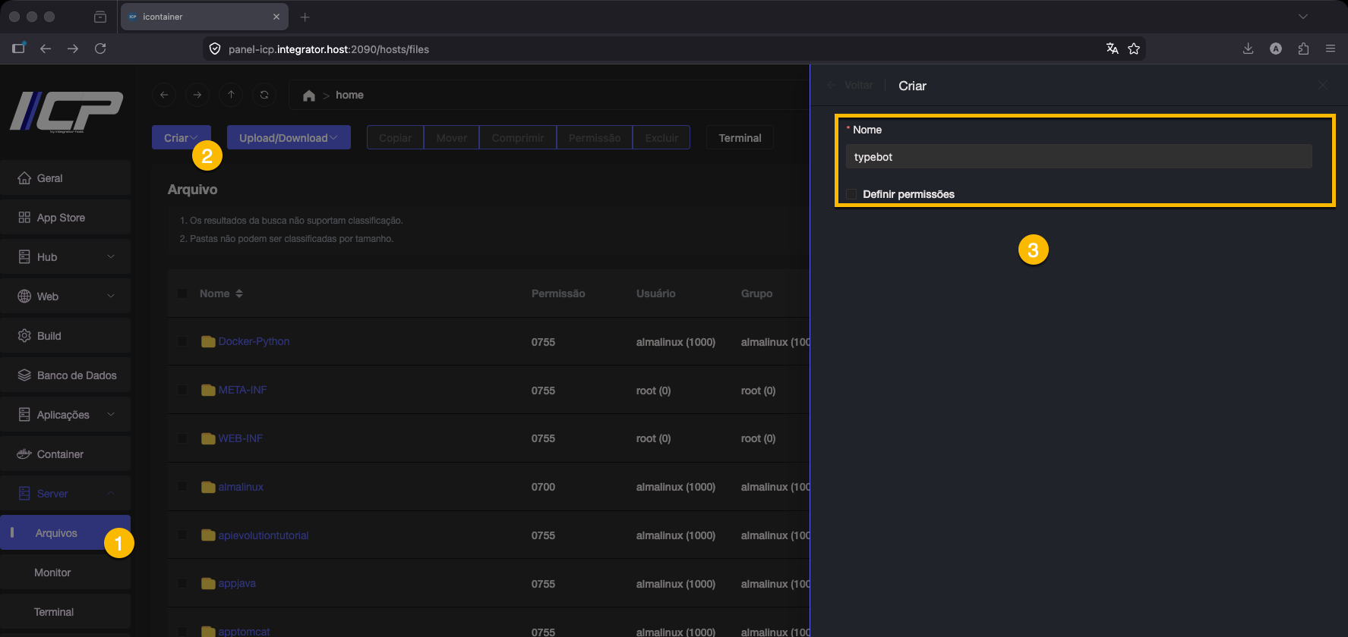The height and width of the screenshot is (637, 1348).
Task: Open the apievolutiontutorial folder link
Action: click(x=264, y=535)
